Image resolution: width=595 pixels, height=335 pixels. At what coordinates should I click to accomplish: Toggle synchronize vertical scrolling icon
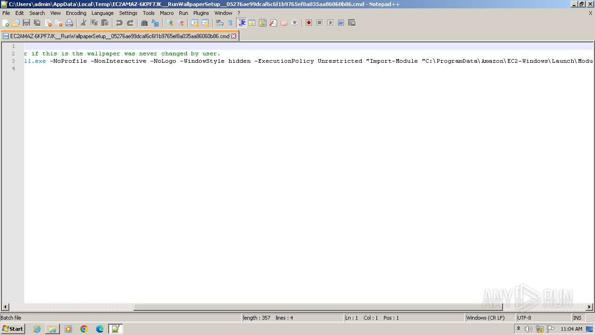tap(195, 23)
